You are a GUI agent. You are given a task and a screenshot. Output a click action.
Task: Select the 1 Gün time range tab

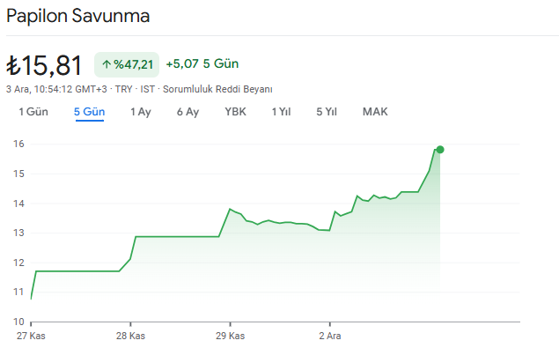coord(33,112)
